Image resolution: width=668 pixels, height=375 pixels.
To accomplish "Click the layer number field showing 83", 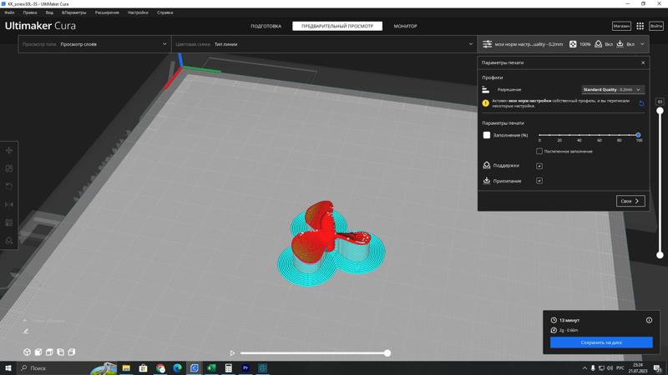I will [x=660, y=102].
